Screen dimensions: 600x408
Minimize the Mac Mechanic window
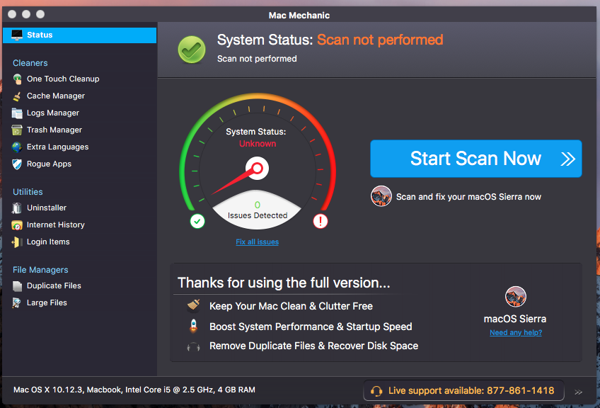(26, 14)
